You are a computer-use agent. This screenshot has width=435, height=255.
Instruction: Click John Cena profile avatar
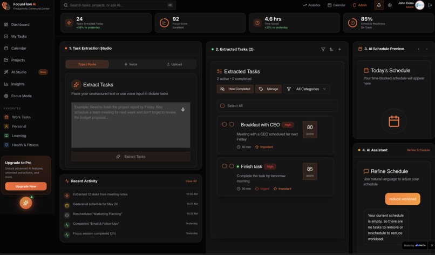coord(419,5)
